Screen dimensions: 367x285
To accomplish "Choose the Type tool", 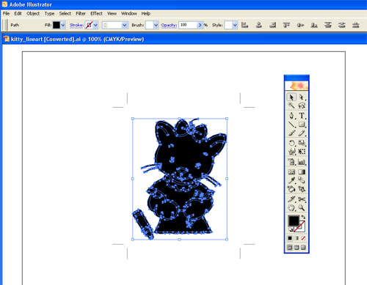I will (x=302, y=116).
